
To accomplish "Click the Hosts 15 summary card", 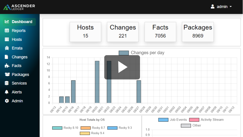I will coord(85,32).
